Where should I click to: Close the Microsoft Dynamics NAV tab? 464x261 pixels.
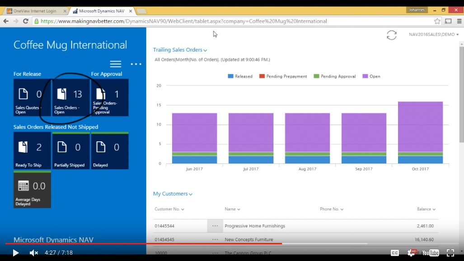(131, 11)
